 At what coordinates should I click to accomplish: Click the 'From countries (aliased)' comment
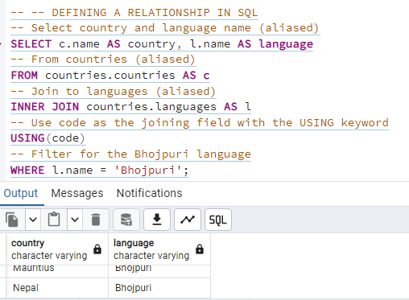103,60
